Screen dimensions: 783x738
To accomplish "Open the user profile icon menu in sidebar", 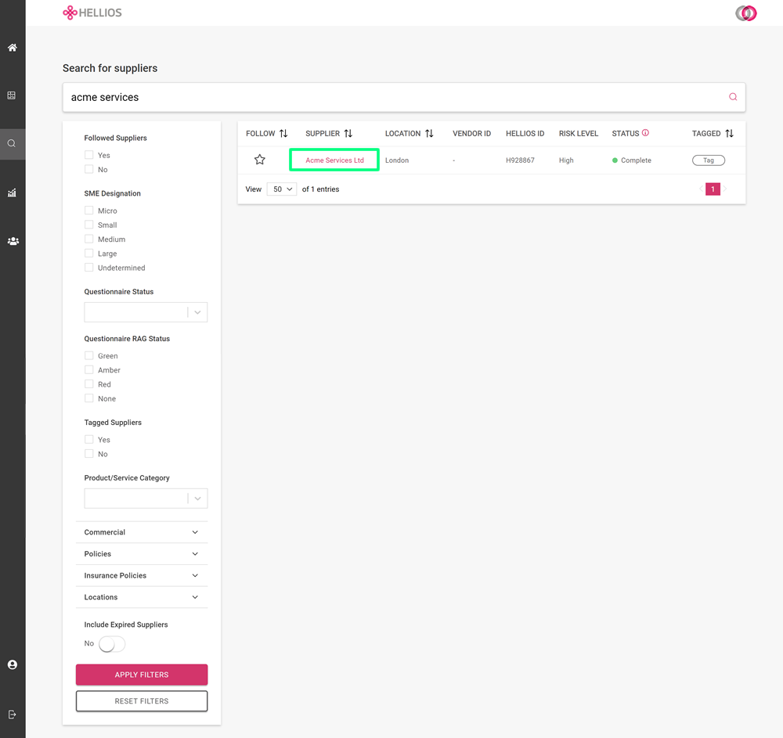I will 12,664.
